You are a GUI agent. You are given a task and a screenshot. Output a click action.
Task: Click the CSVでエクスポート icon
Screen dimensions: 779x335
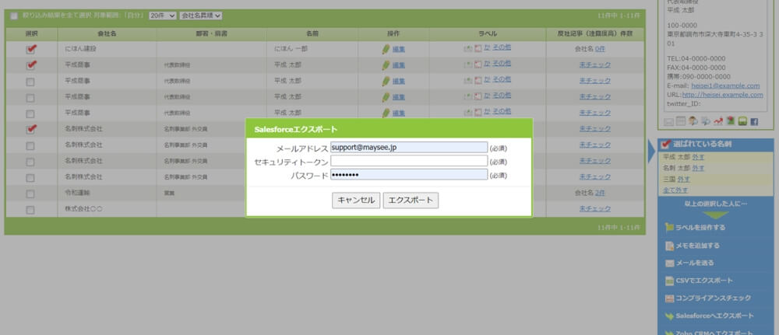tap(669, 281)
